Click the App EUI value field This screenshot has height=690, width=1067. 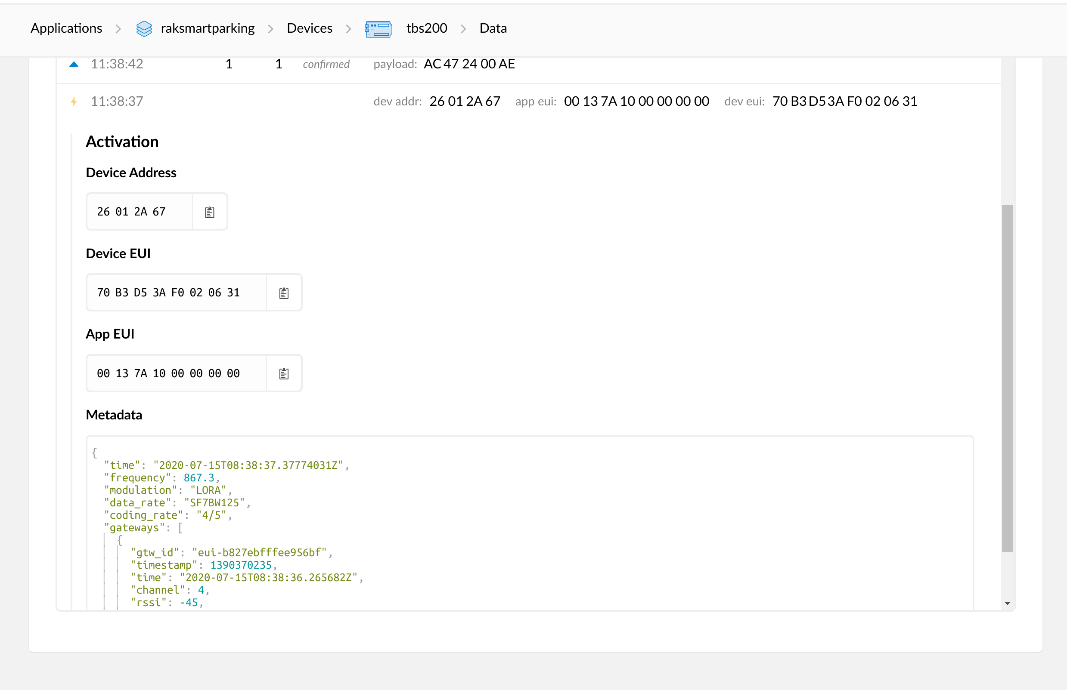point(177,373)
